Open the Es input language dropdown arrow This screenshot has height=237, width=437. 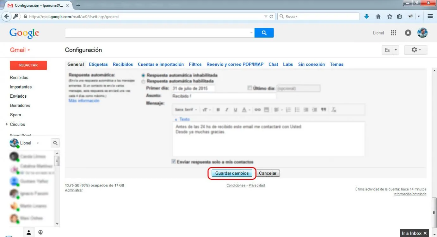click(396, 50)
